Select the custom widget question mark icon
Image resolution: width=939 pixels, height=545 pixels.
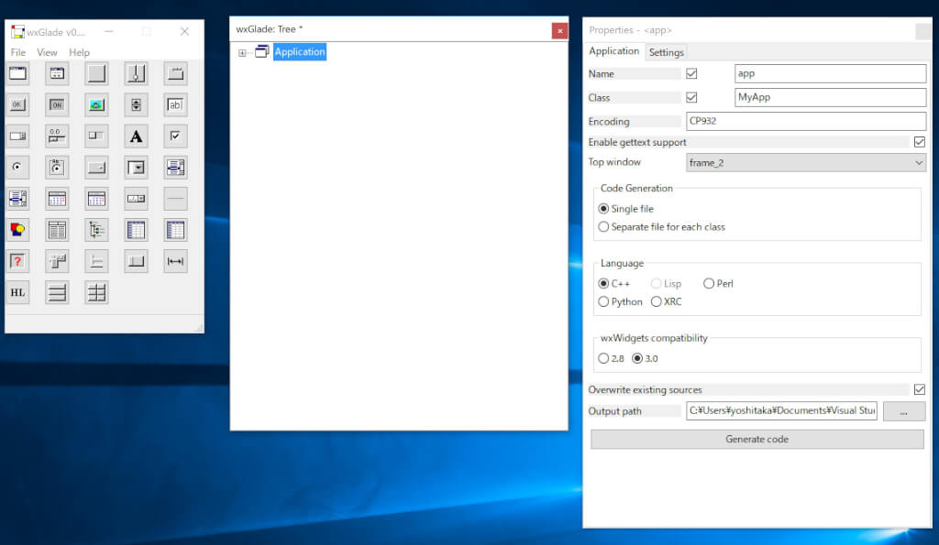click(17, 261)
